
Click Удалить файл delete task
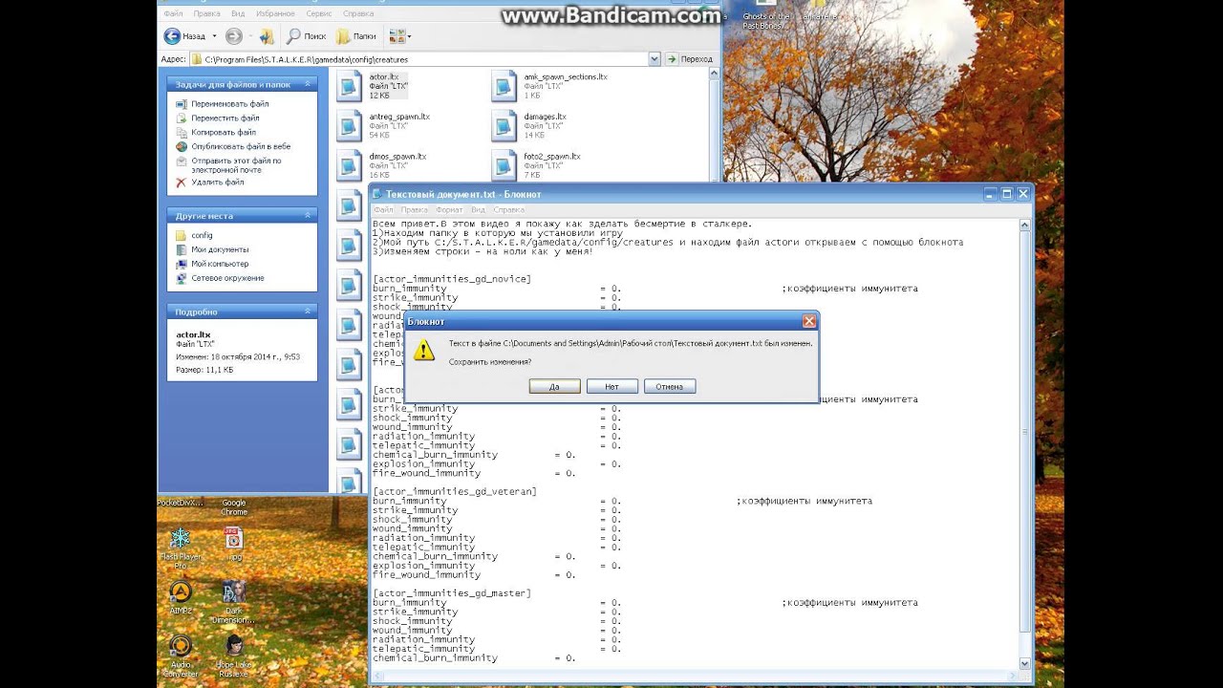[x=217, y=182]
